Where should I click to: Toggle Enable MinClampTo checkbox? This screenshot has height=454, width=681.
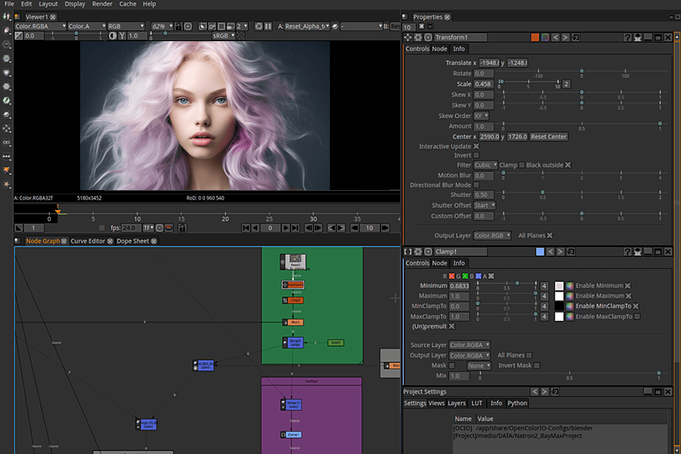[636, 306]
